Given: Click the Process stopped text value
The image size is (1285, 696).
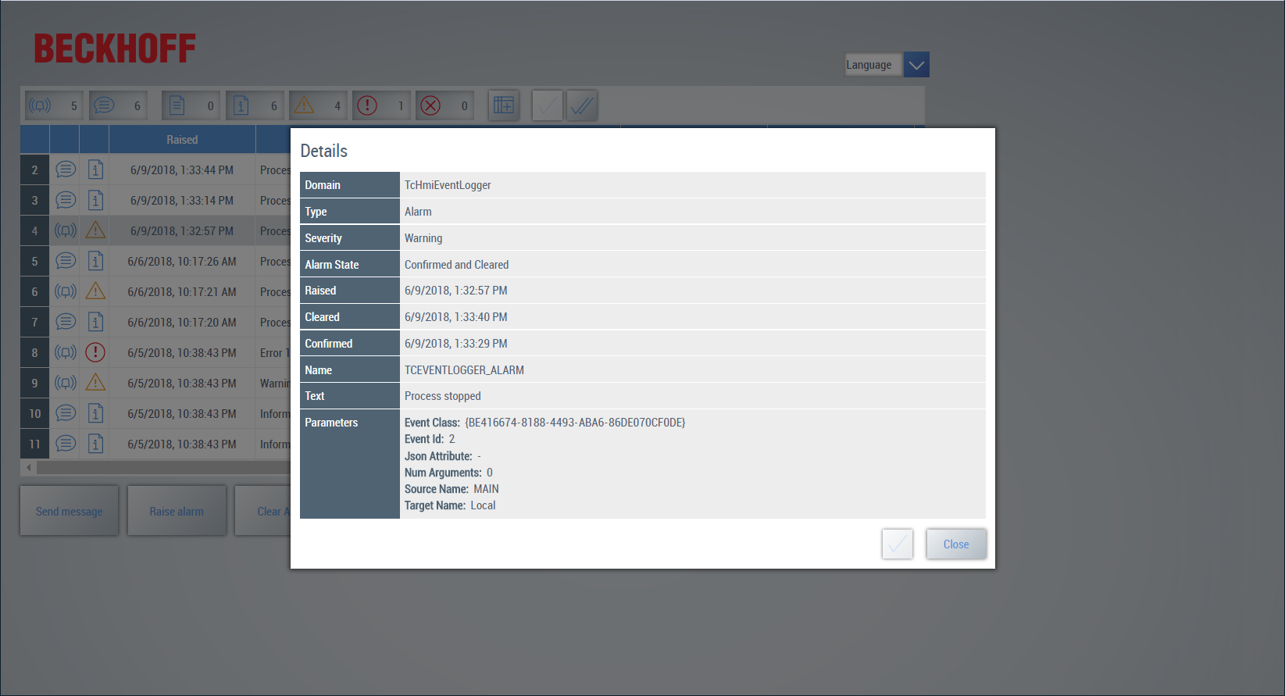Looking at the screenshot, I should 443,396.
